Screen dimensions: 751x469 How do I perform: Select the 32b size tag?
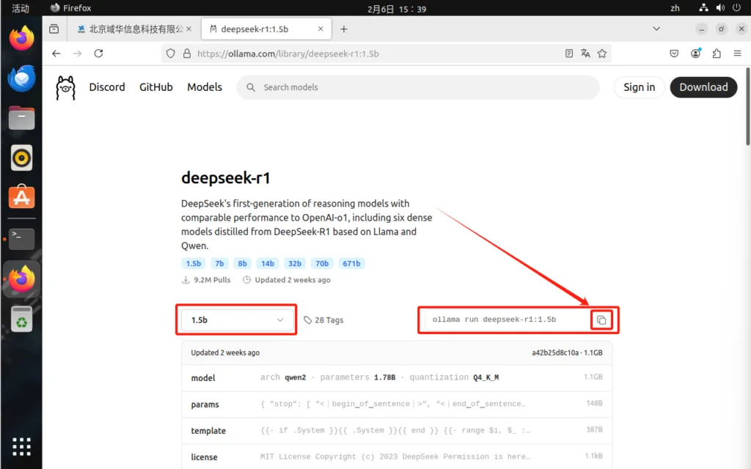tap(295, 264)
